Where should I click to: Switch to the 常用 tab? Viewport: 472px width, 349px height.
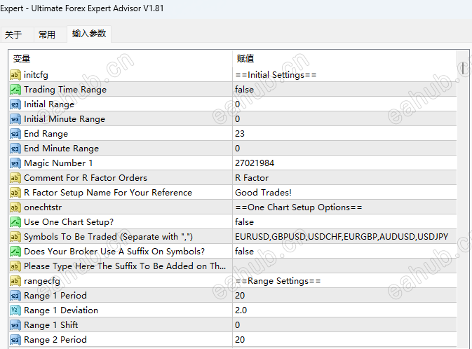click(47, 34)
